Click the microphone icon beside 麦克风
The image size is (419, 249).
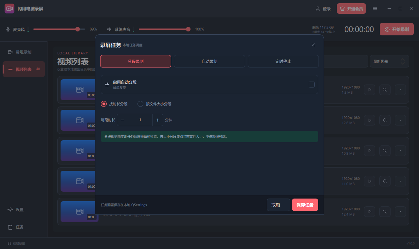click(8, 29)
